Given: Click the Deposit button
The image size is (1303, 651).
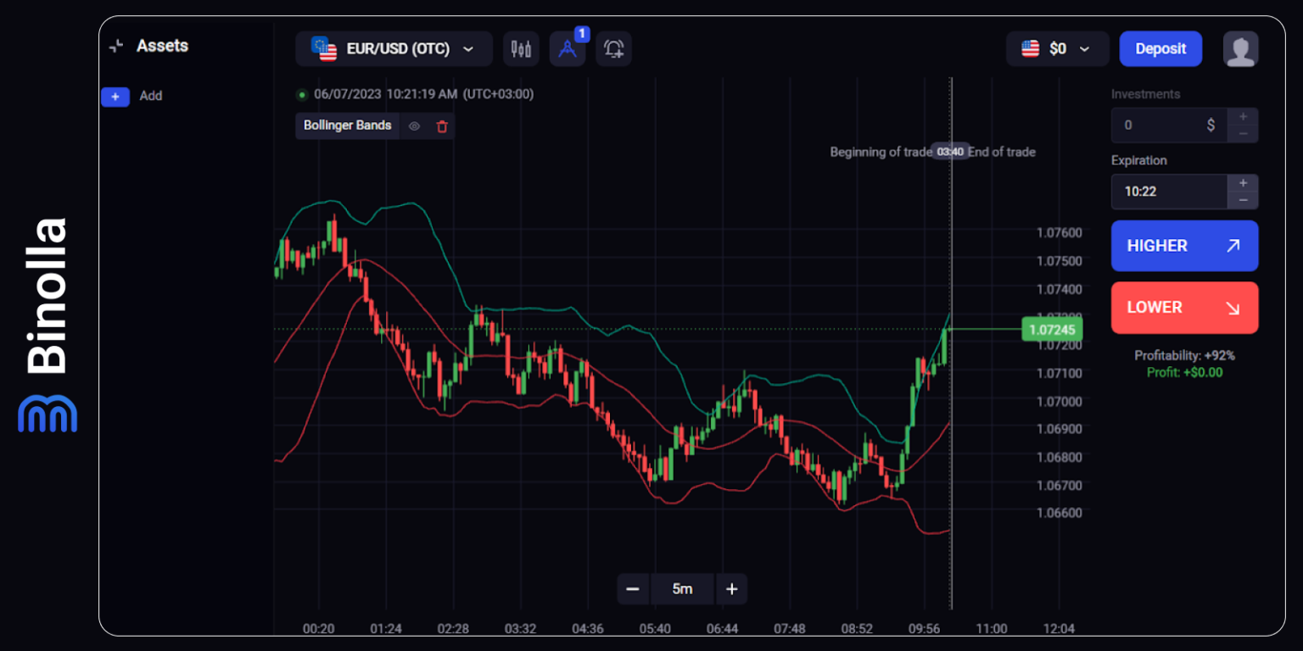Looking at the screenshot, I should click(1160, 49).
